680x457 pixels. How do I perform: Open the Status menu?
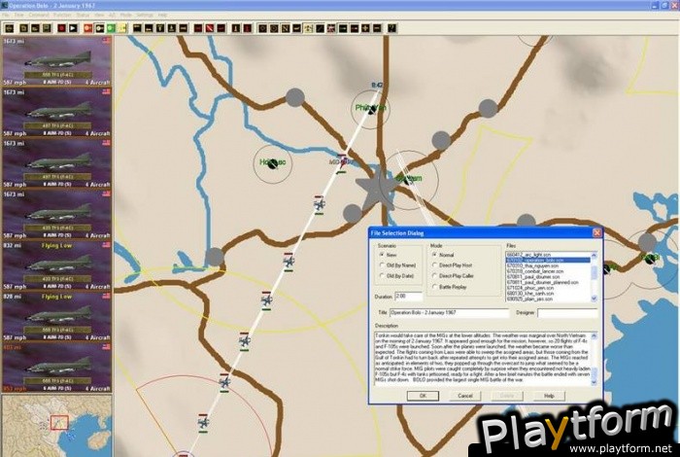83,16
